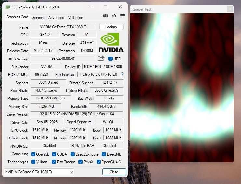Toggle the Ray Tracing checkbox
241x184 pixels.
click(54, 162)
